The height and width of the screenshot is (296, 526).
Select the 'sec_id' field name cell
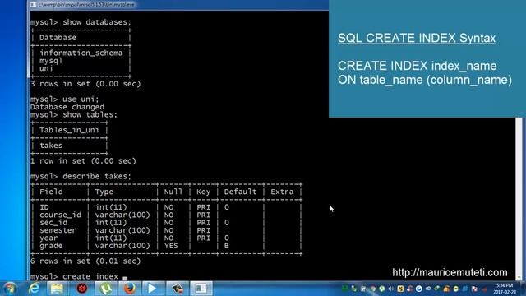pyautogui.click(x=53, y=223)
